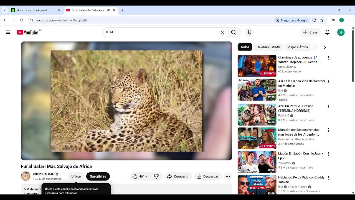Screen dimensions: 355x200
Task: Select the De elrubiusOMG filter chip
Action: pos(268,47)
